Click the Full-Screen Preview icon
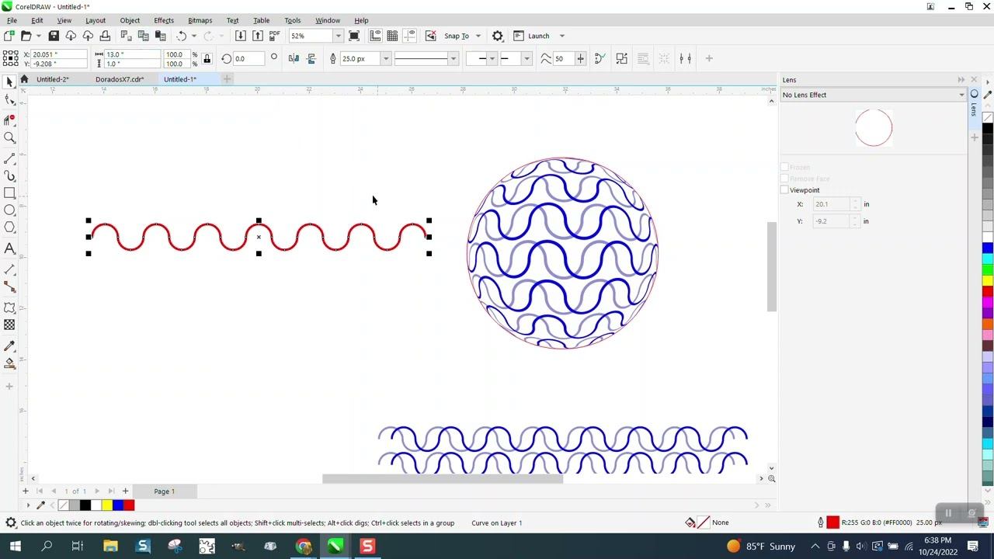 tap(354, 36)
